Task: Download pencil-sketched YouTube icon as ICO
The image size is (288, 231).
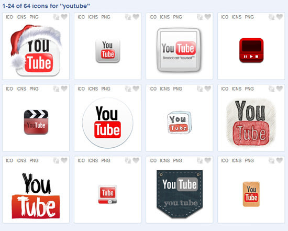Action: [225, 89]
